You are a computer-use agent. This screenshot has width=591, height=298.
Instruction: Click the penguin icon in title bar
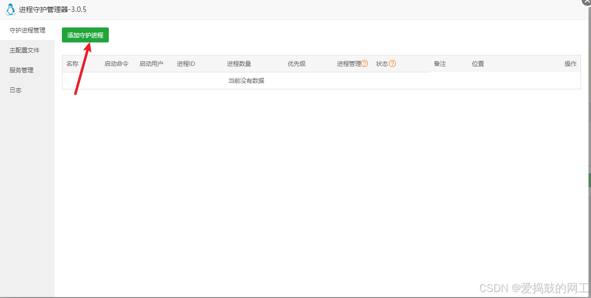[x=10, y=9]
